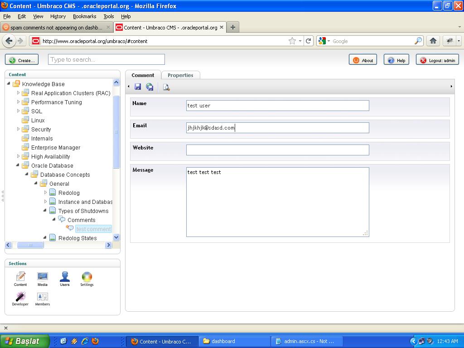Select the Redolog States tree item
The height and width of the screenshot is (348, 464).
coord(77,238)
